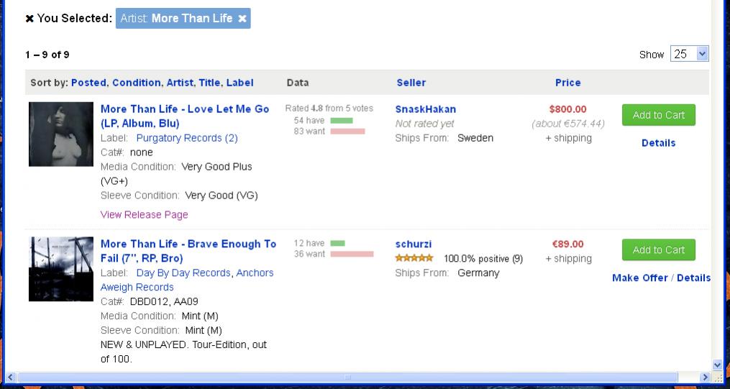The width and height of the screenshot is (730, 389).
Task: Click the vertical scrollbar down arrow
Action: click(x=717, y=365)
